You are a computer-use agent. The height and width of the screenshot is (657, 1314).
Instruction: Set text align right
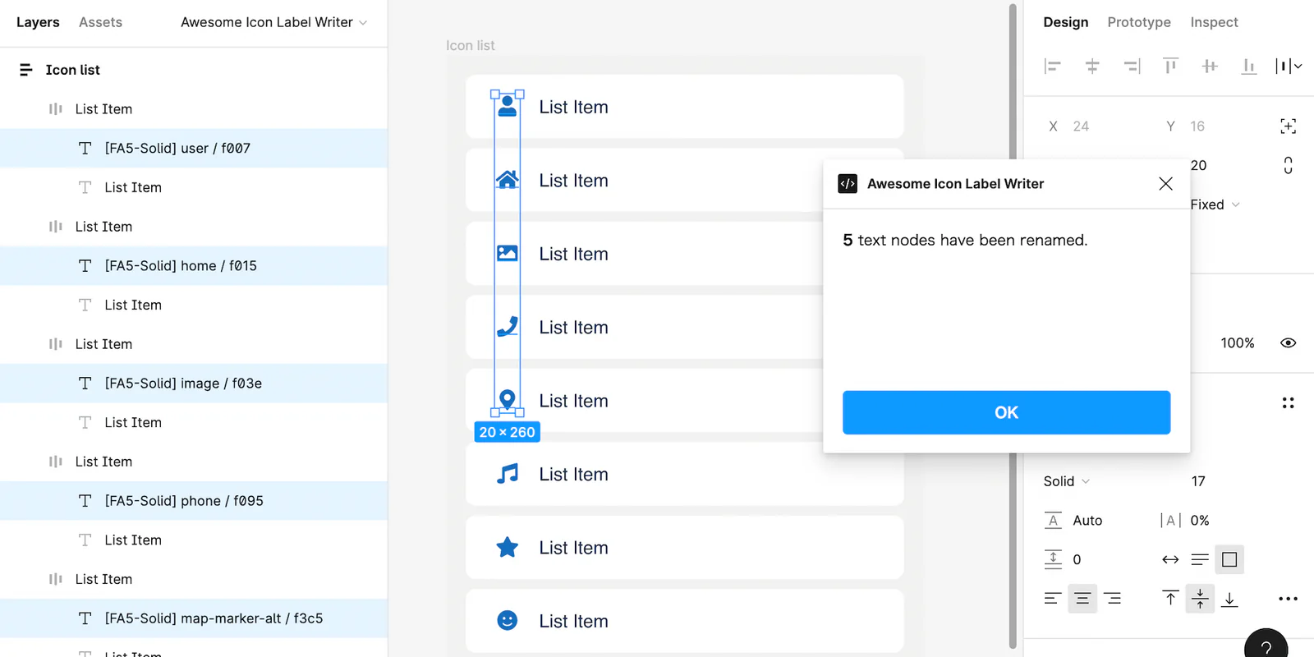tap(1113, 599)
